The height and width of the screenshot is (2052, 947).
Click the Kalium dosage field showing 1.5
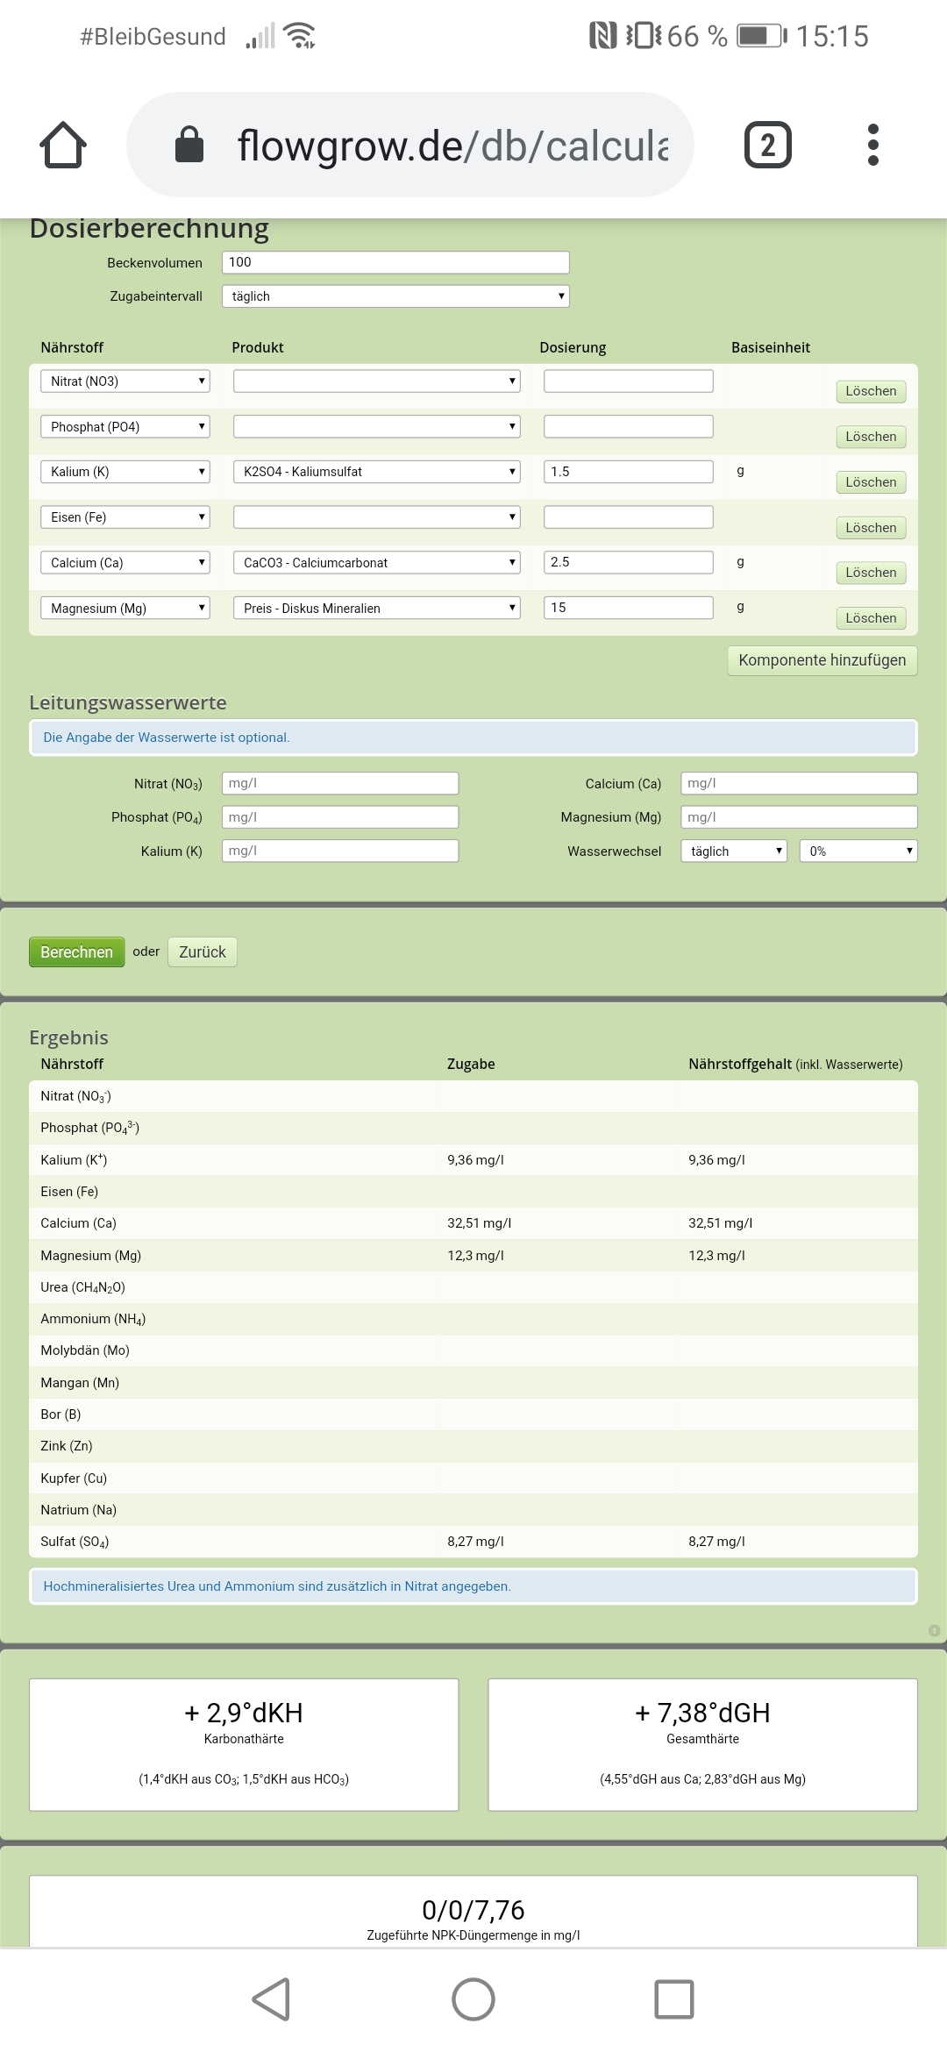[628, 472]
